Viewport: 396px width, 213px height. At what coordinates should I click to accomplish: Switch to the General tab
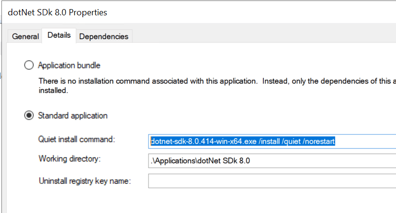click(x=25, y=36)
